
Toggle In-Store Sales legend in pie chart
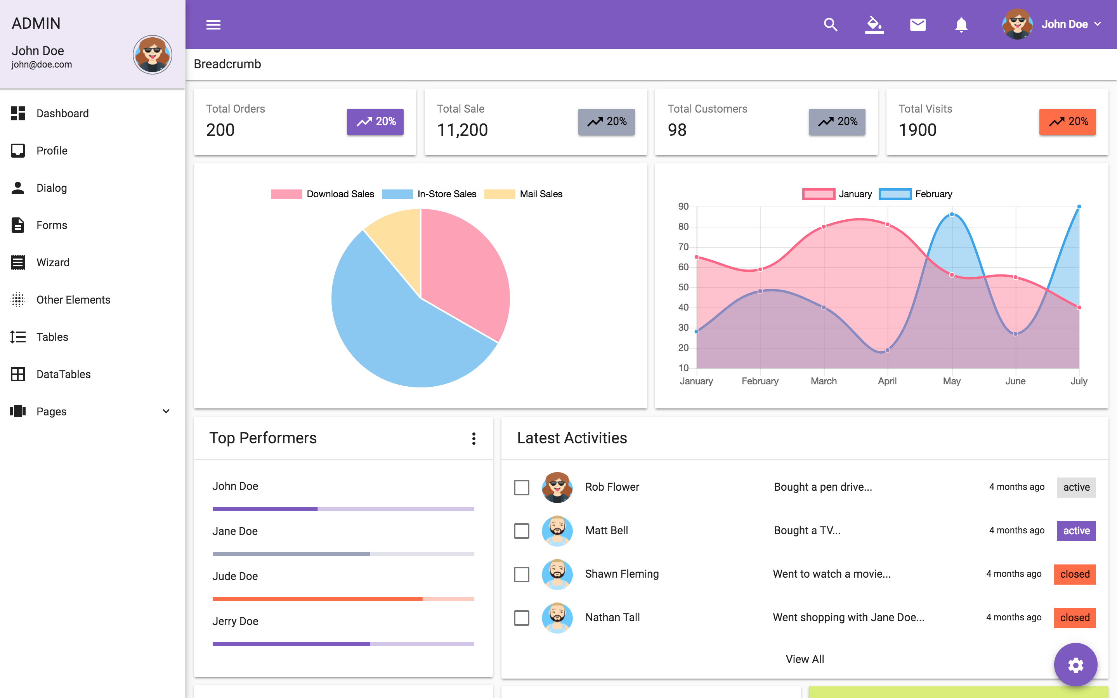pos(429,194)
